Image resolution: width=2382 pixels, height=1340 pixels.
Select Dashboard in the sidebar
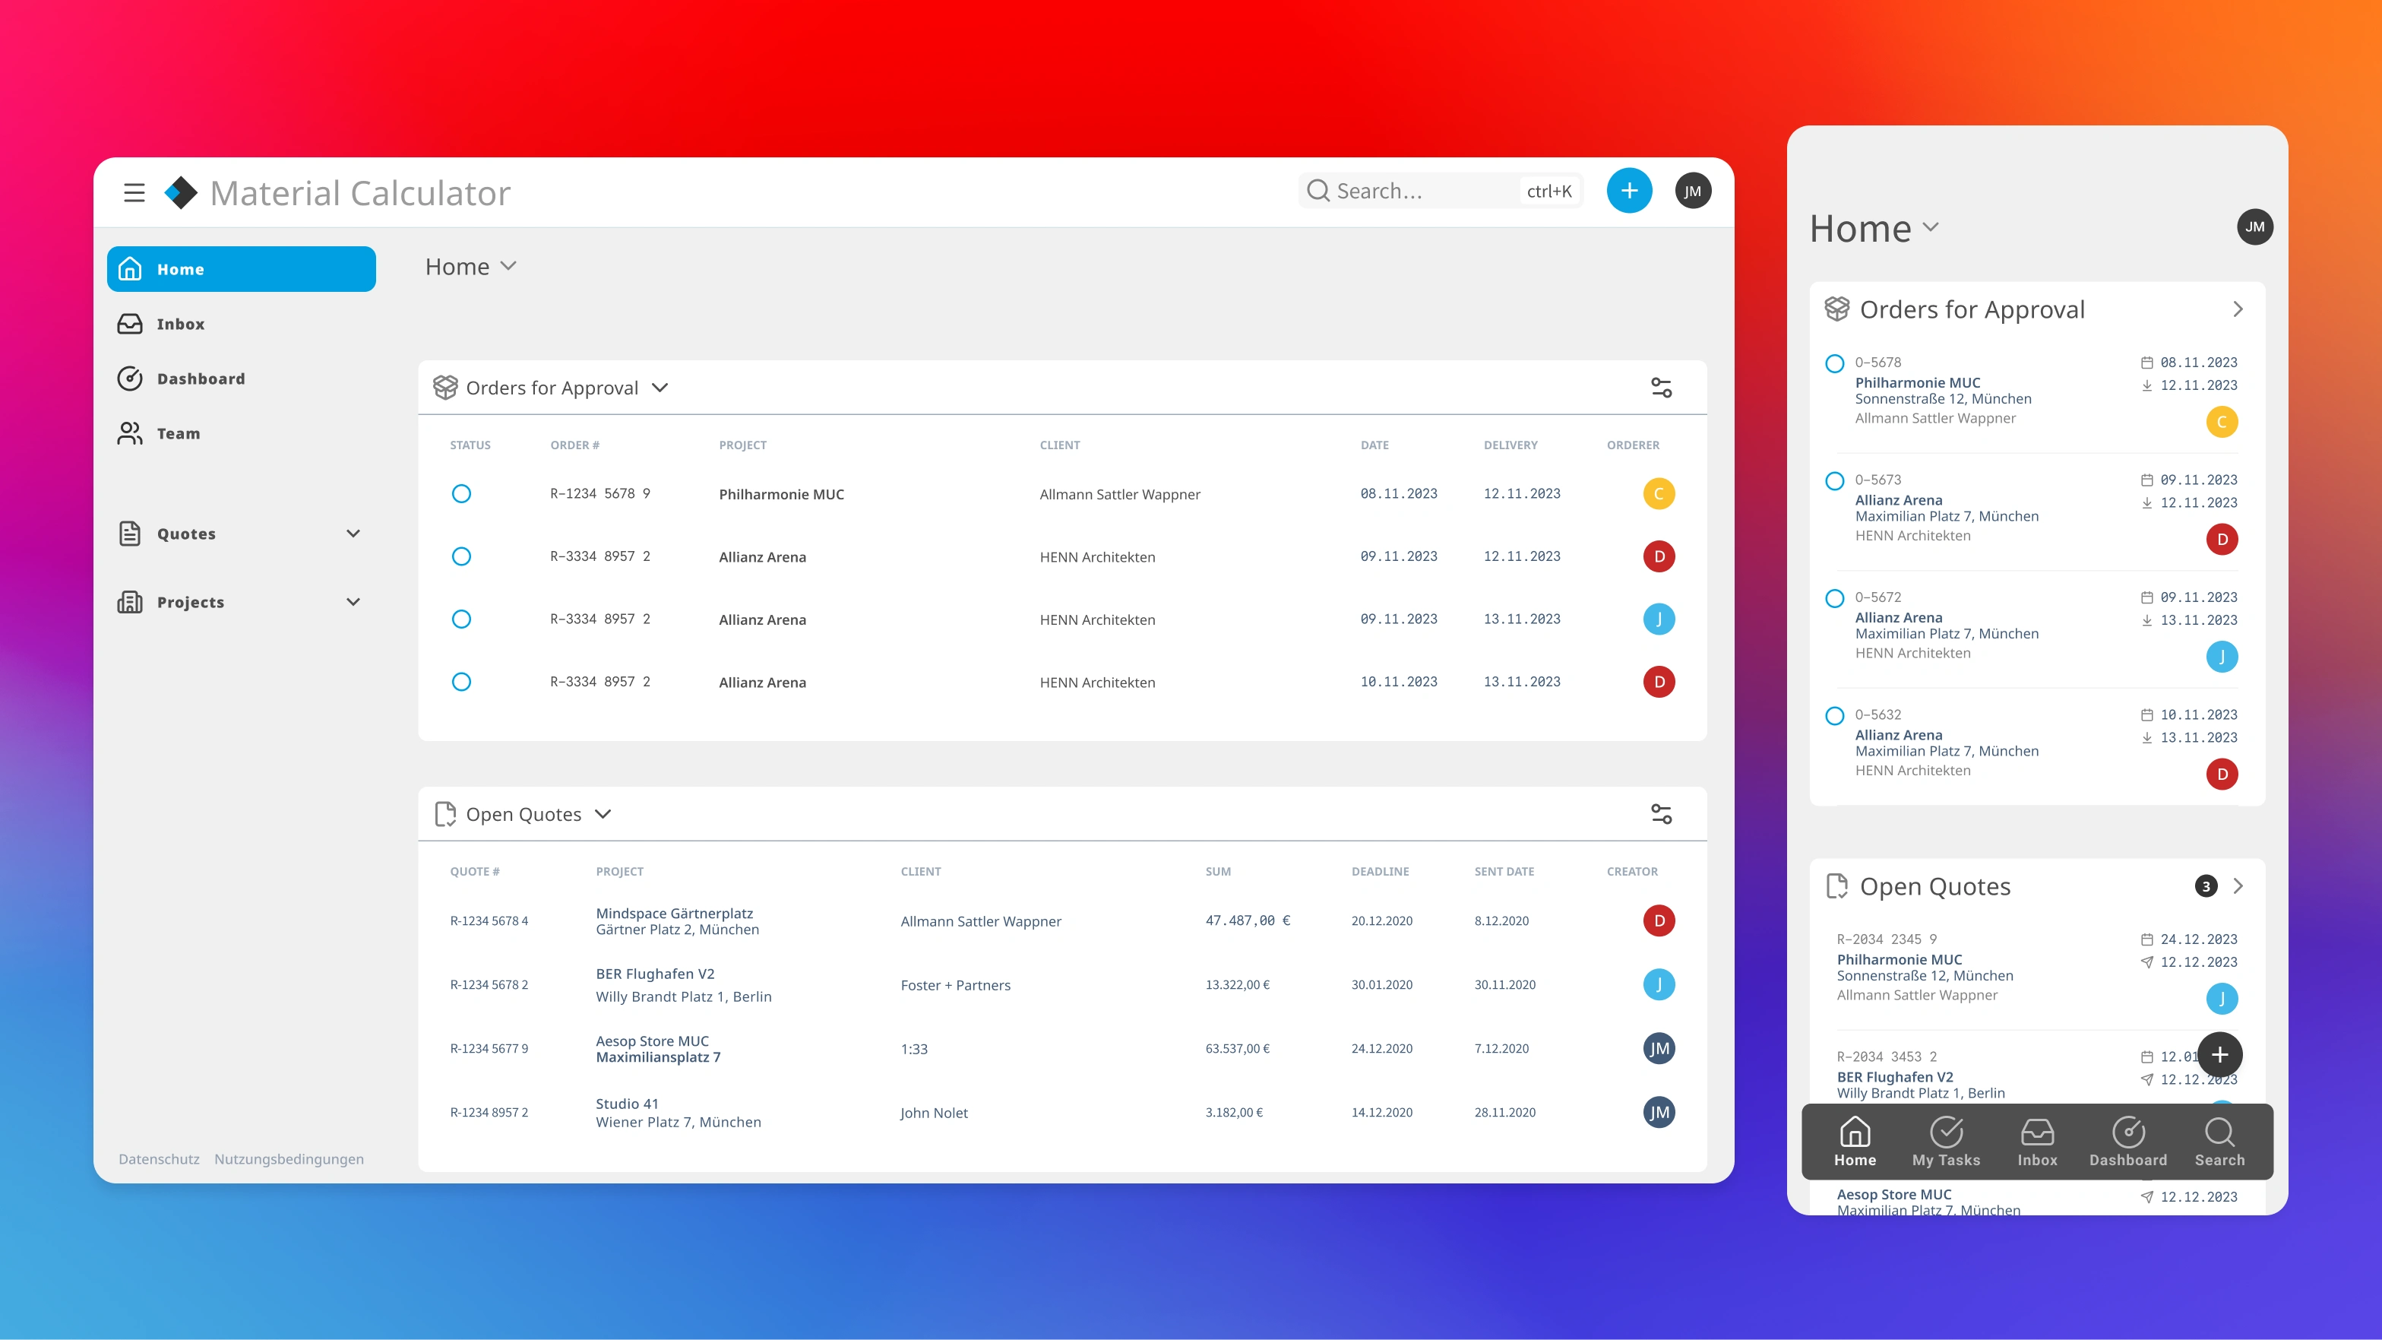pos(201,379)
